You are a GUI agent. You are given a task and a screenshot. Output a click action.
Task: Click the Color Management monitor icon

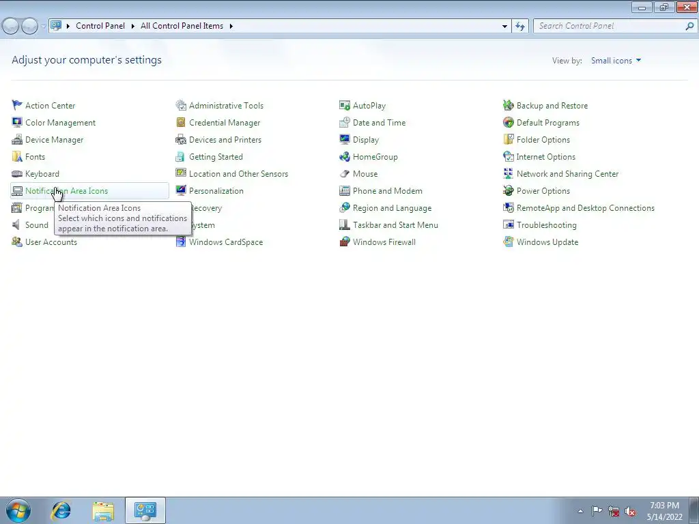(x=17, y=122)
